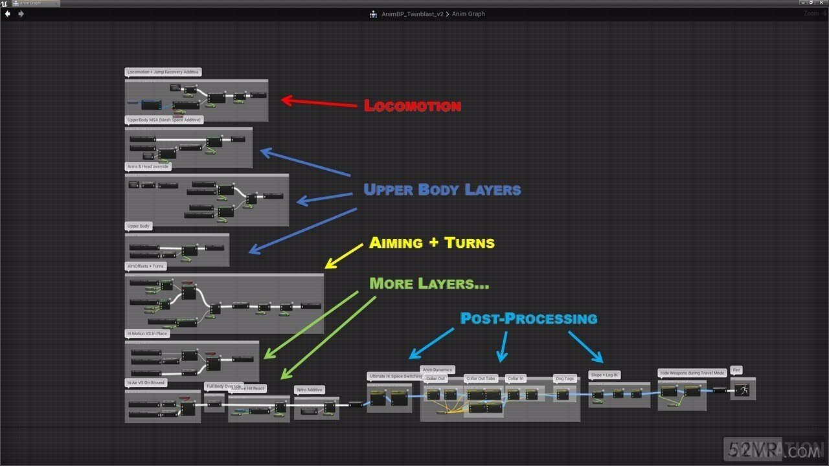Switch to the Anim Graph tab

click(x=31, y=3)
